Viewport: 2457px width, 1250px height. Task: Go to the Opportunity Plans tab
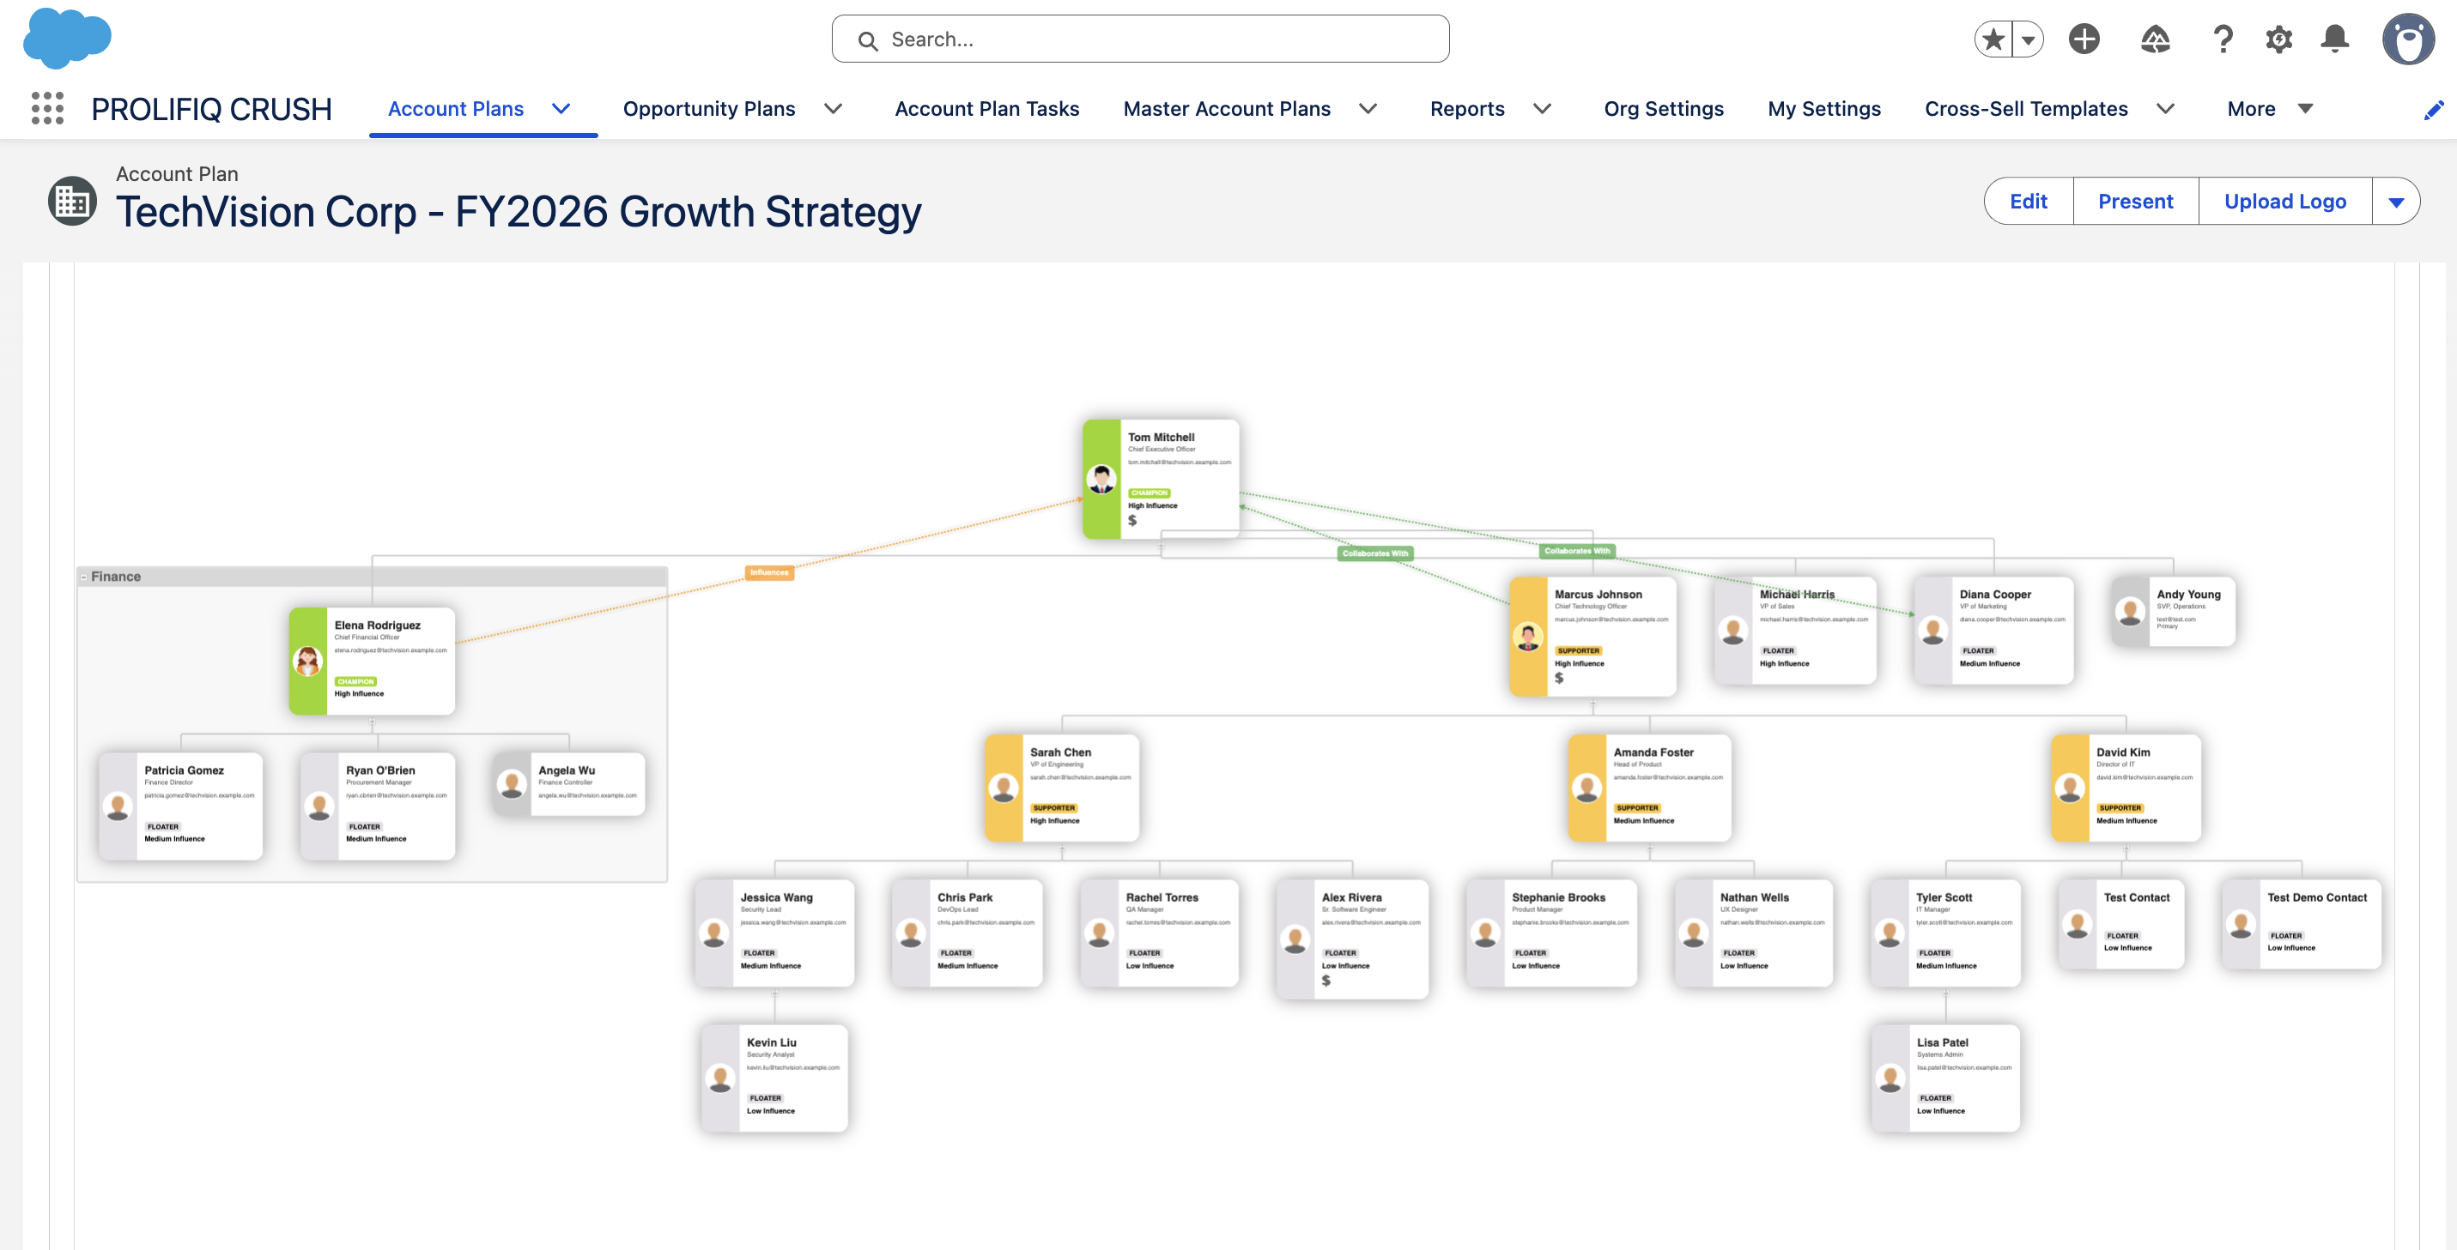pos(708,109)
